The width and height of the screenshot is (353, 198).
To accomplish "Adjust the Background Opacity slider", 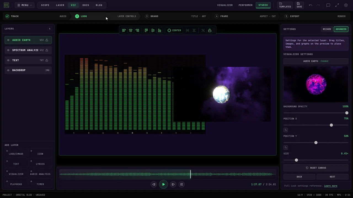I will [x=316, y=113].
